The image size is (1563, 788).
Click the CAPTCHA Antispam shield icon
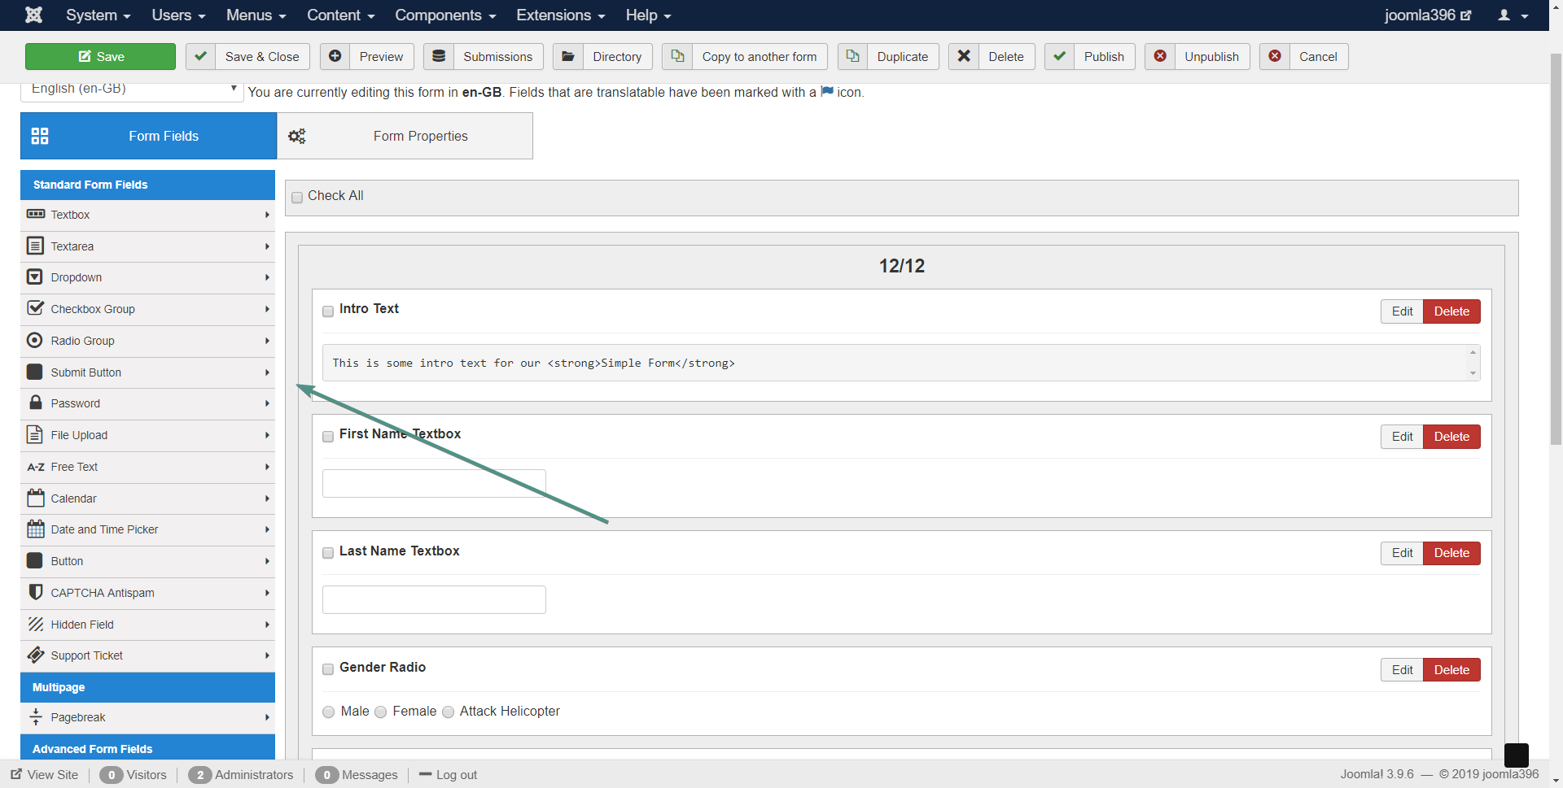[35, 592]
